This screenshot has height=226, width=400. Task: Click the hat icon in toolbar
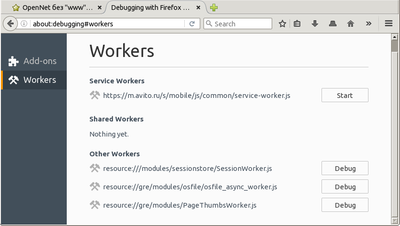click(x=333, y=24)
